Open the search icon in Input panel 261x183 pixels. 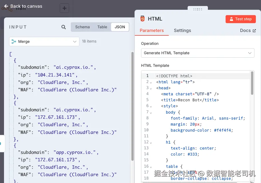click(63, 27)
